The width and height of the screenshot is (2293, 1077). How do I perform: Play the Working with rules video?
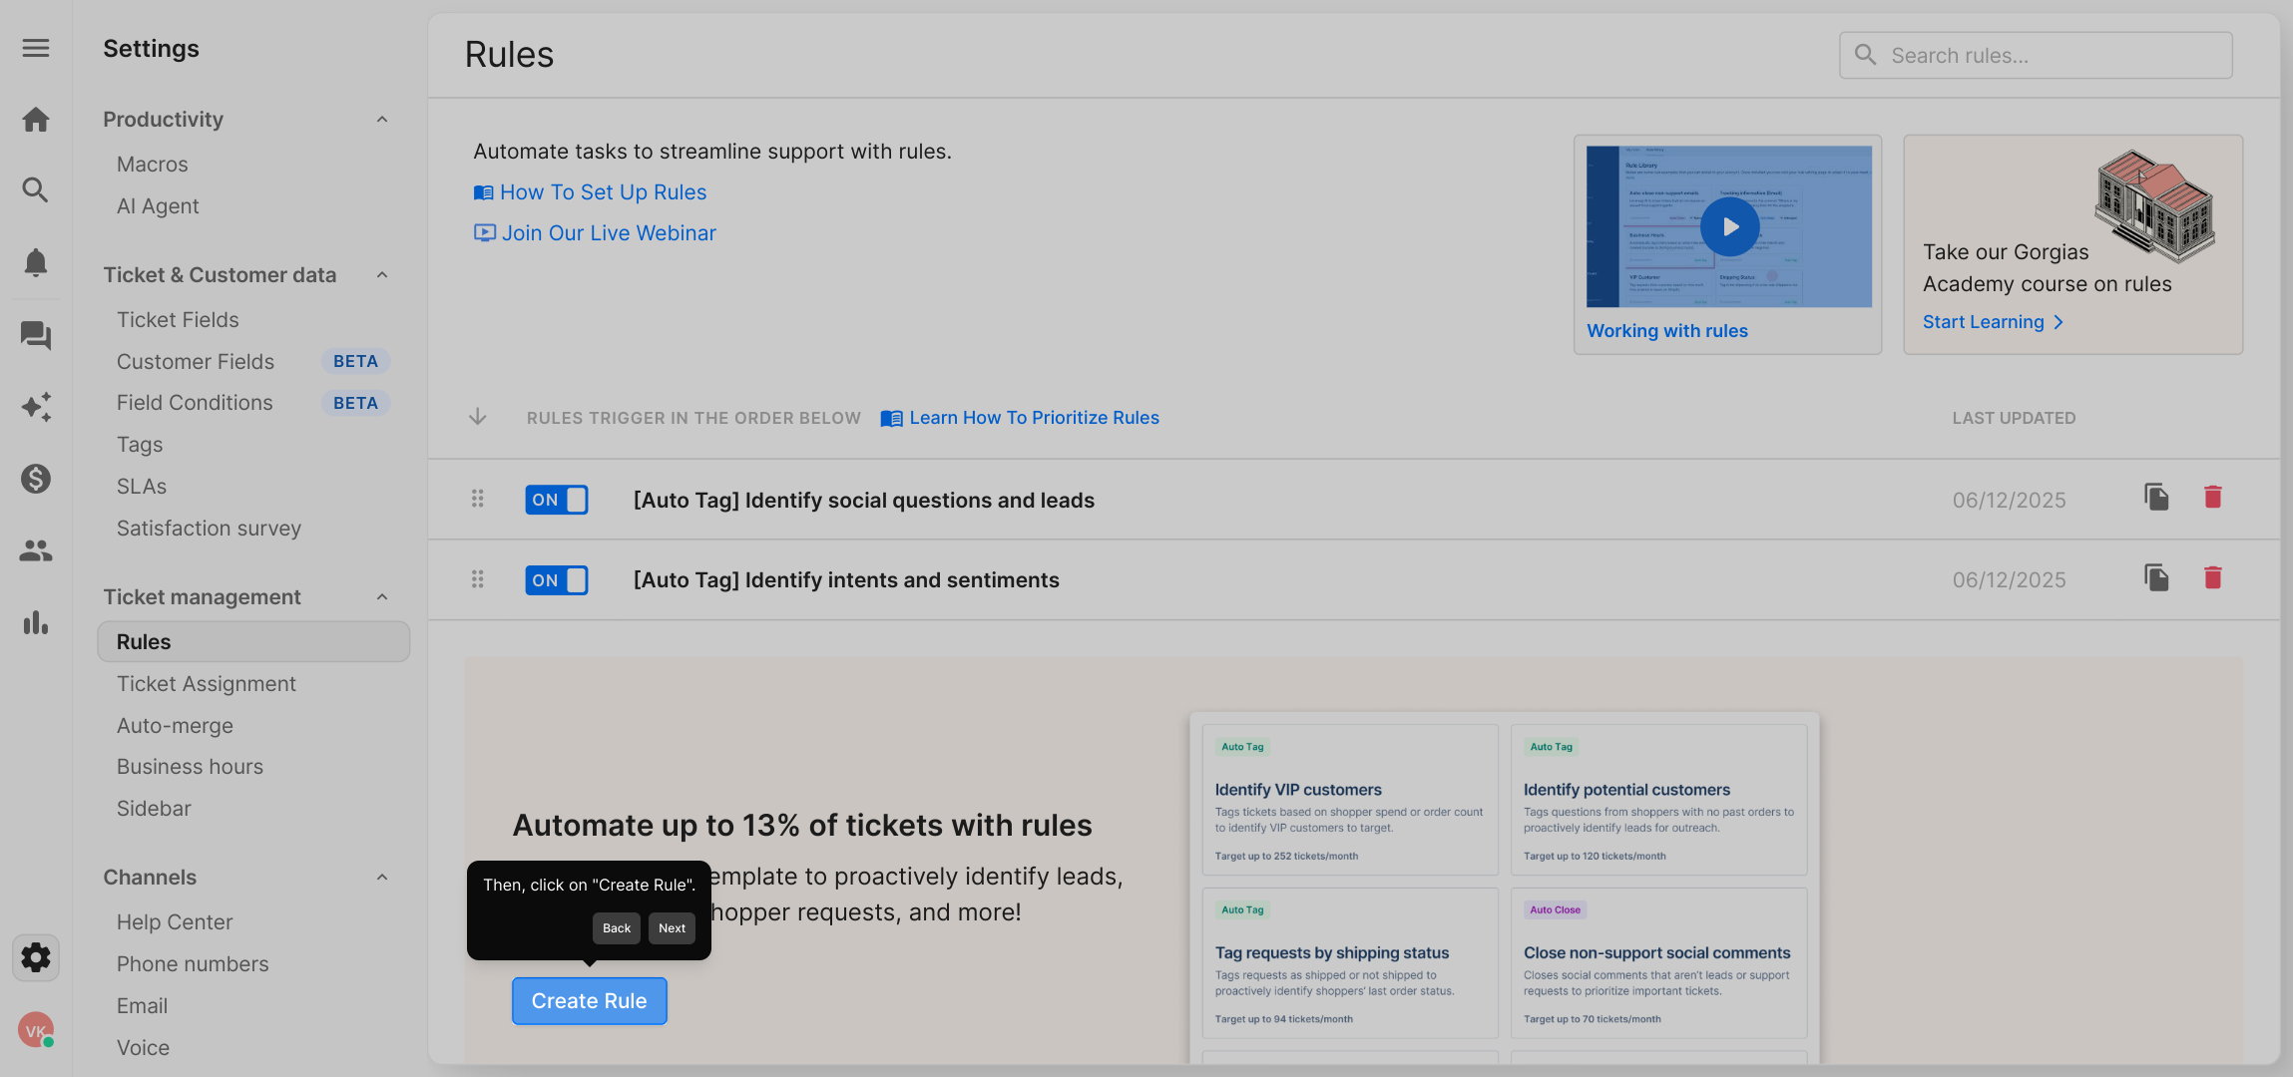click(x=1729, y=226)
